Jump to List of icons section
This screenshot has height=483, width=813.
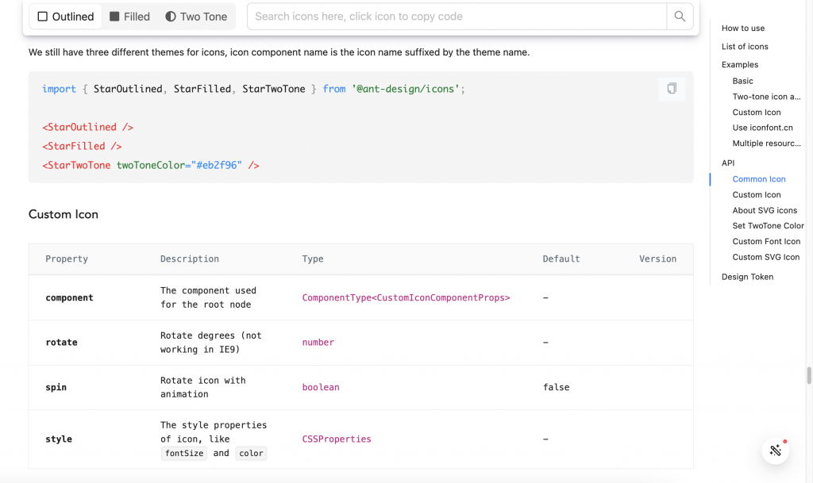(x=745, y=47)
